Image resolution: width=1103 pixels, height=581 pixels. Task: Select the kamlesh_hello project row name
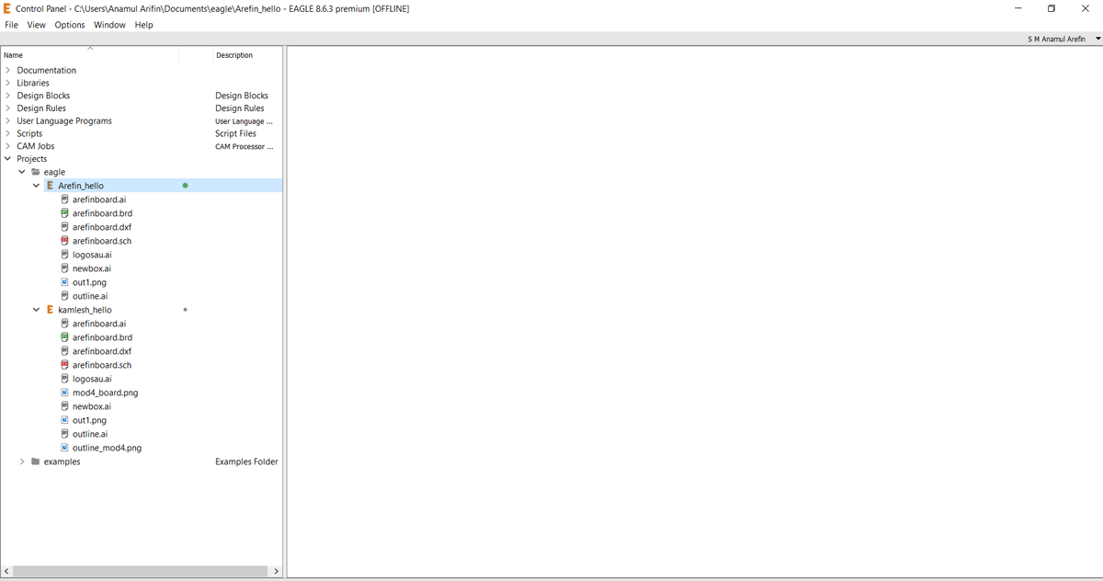tap(85, 310)
